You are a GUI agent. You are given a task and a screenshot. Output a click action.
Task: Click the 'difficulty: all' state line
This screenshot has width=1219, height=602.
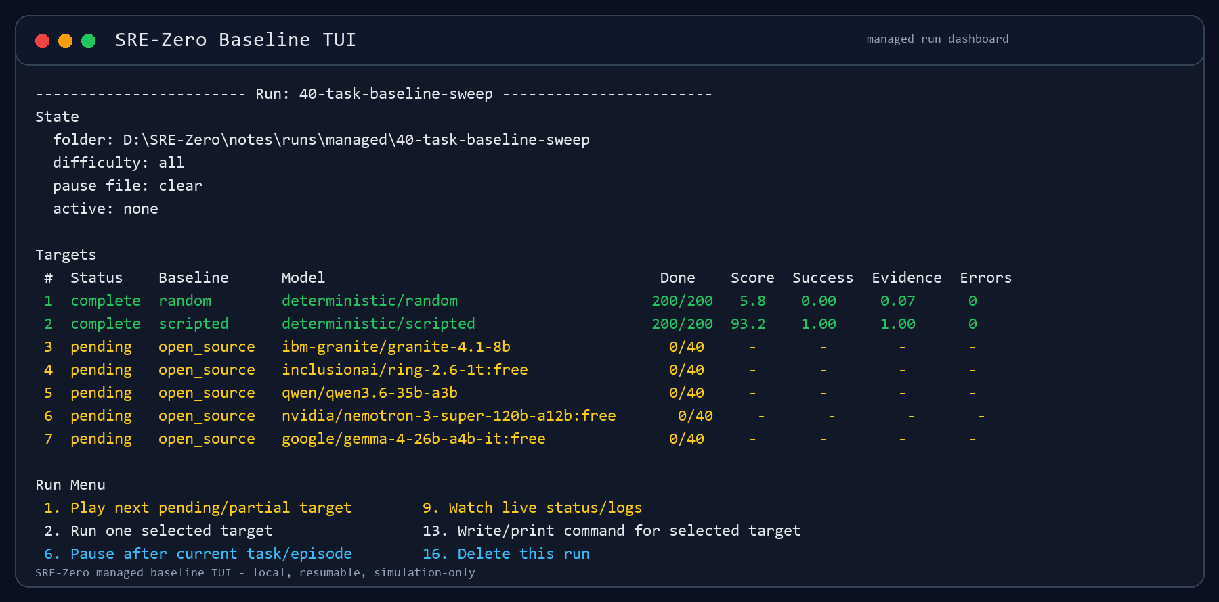tap(119, 163)
